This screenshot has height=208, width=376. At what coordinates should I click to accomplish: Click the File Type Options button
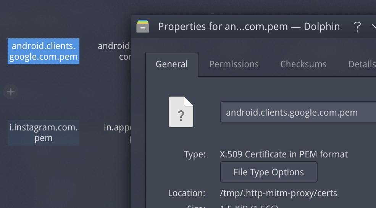tap(269, 172)
